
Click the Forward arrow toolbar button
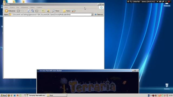coord(37,11)
